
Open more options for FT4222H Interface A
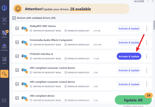(x=147, y=56)
